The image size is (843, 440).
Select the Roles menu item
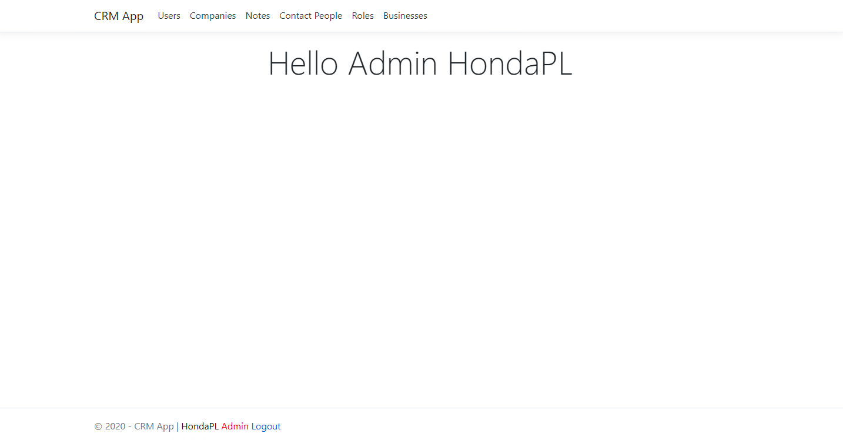[x=363, y=16]
